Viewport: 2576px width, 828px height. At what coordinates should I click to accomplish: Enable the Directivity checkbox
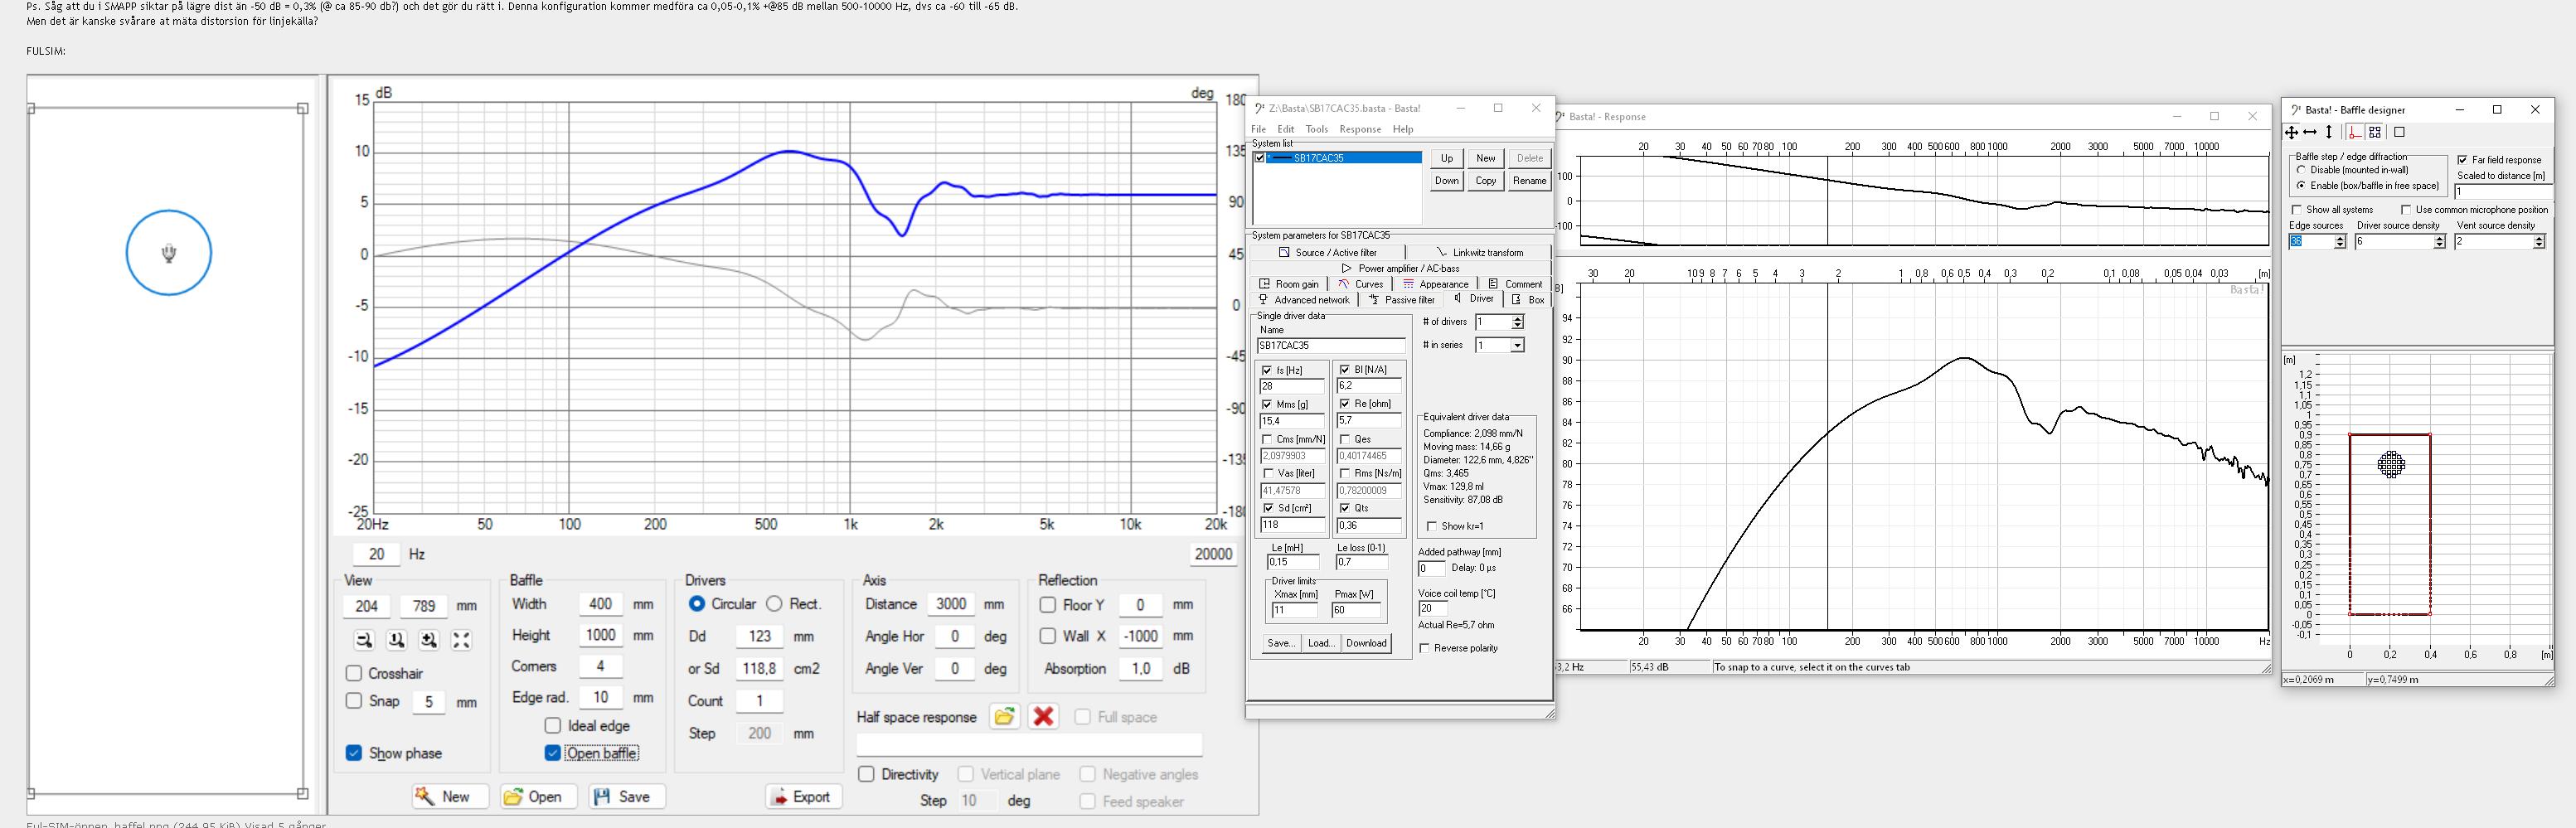[x=867, y=774]
